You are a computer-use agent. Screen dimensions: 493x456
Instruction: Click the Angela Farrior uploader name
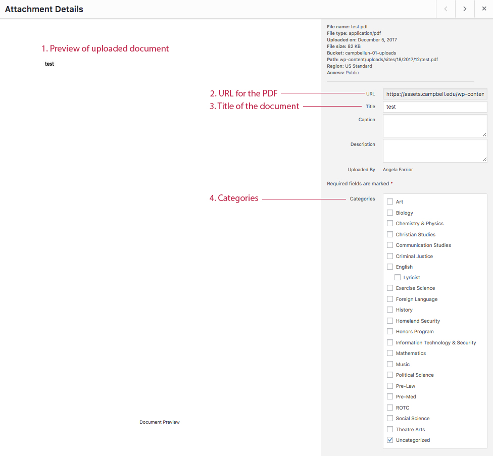(398, 170)
